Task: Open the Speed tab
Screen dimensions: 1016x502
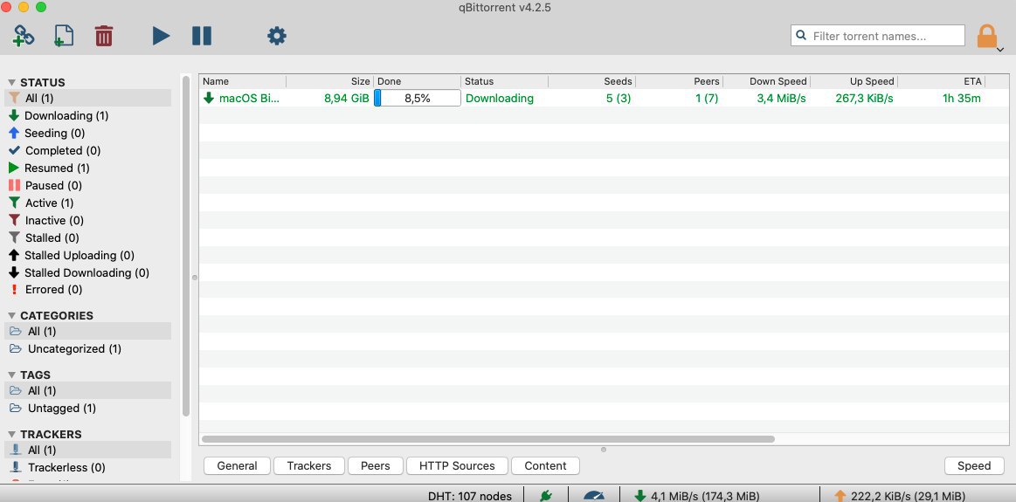Action: click(974, 465)
